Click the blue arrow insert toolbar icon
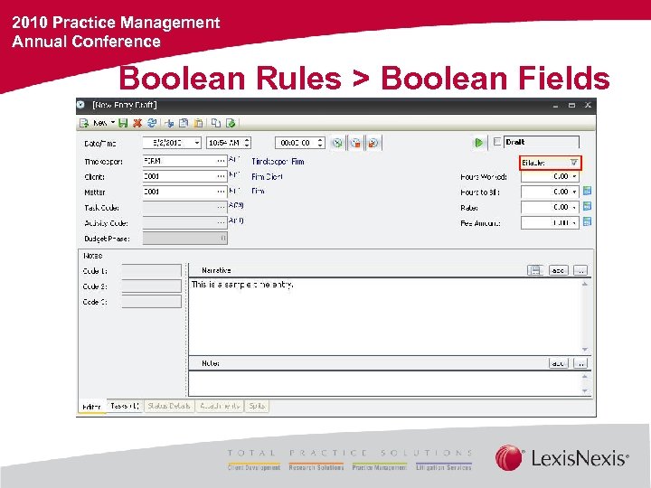 (x=169, y=123)
